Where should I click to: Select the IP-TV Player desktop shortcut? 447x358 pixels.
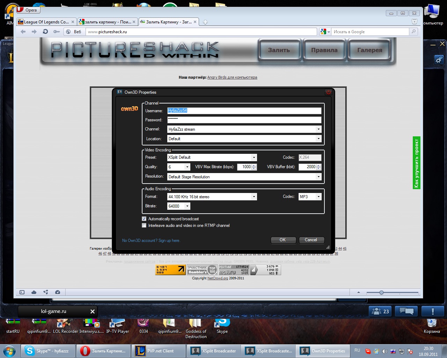[x=118, y=326]
